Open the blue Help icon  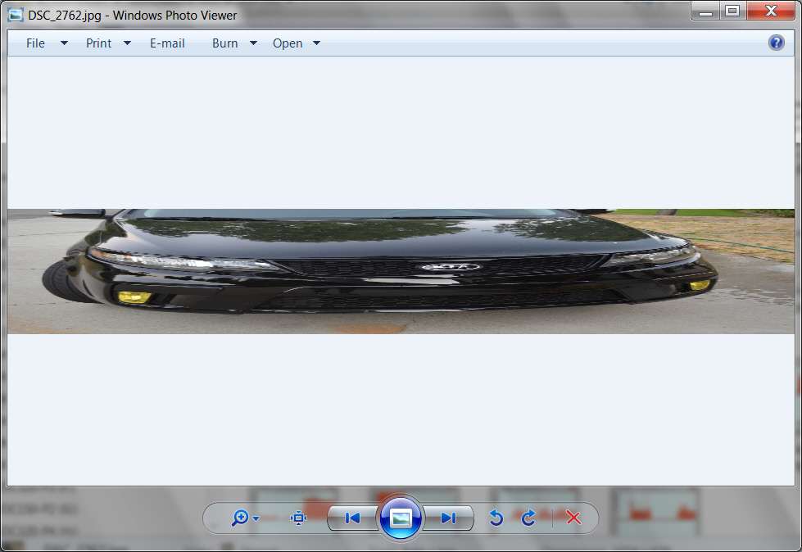click(776, 43)
